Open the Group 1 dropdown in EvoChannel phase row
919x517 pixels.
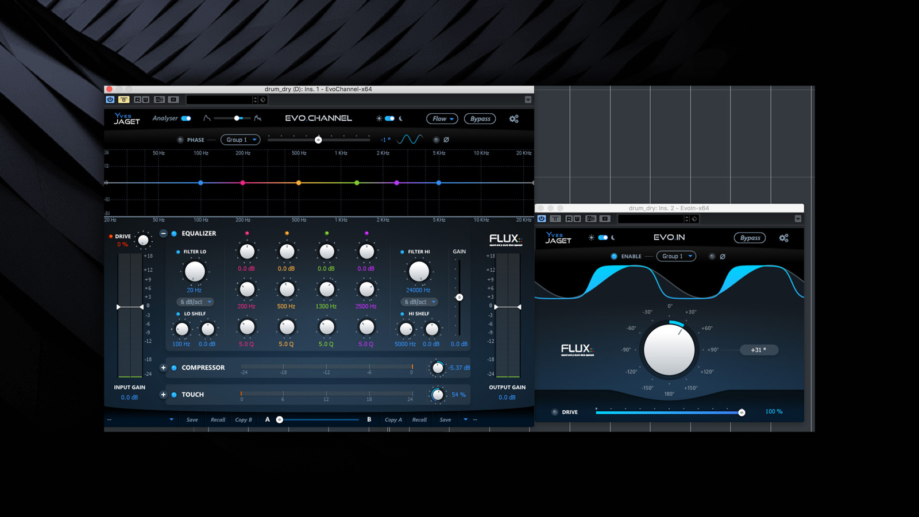tap(241, 140)
